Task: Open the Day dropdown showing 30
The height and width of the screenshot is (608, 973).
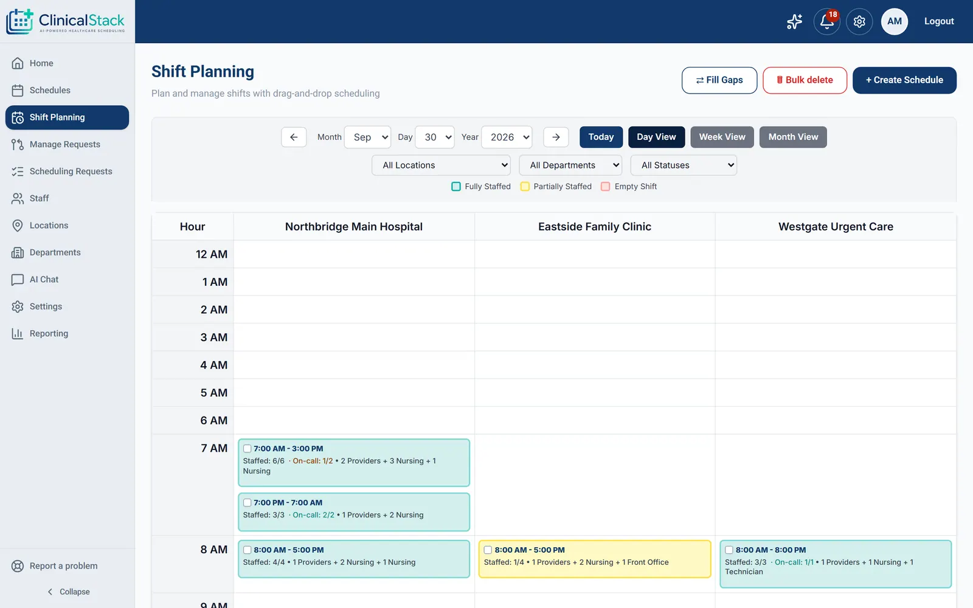Action: pyautogui.click(x=435, y=137)
